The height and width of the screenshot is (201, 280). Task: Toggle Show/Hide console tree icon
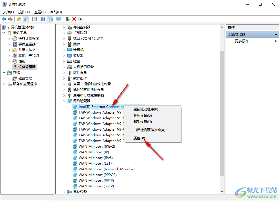point(26,19)
